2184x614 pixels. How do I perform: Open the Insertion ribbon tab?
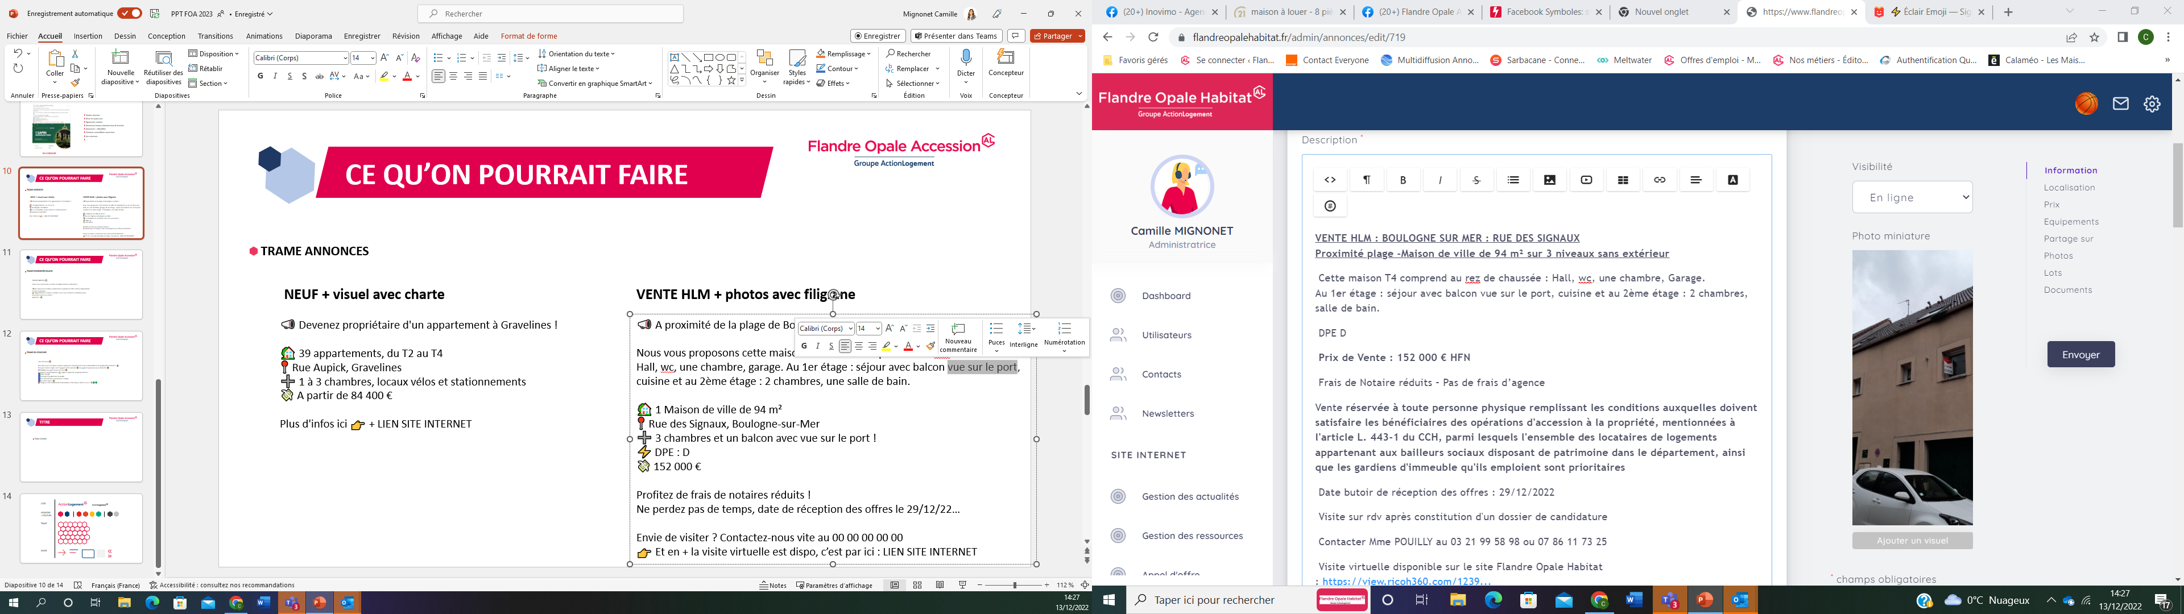[88, 36]
